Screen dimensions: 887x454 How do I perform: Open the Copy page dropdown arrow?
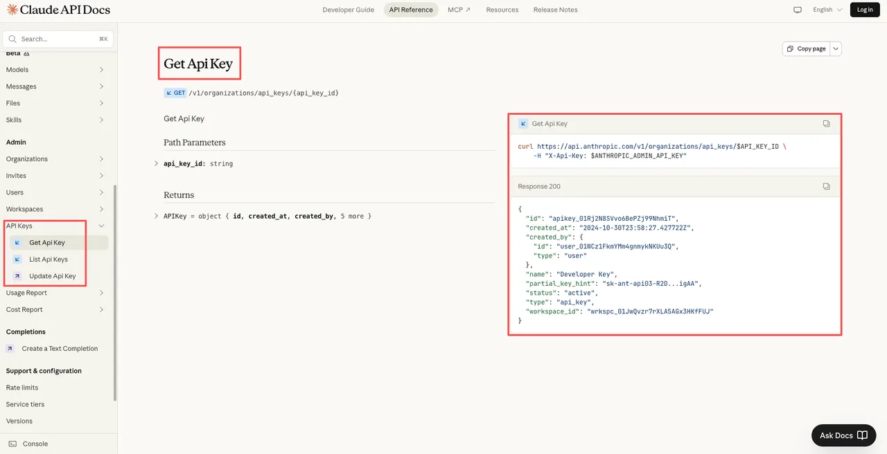point(836,48)
